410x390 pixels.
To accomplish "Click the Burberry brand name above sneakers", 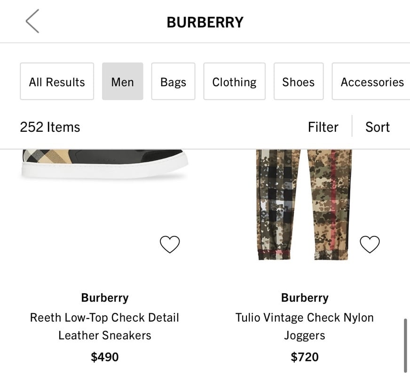I will tap(105, 298).
